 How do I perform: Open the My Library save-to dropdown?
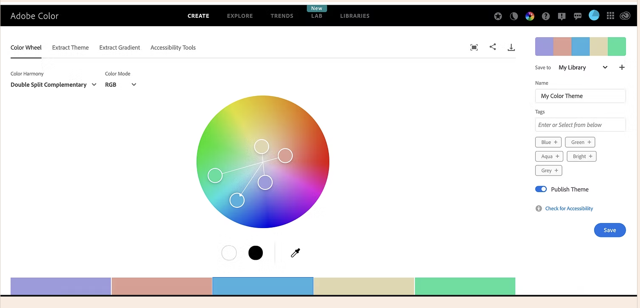583,67
